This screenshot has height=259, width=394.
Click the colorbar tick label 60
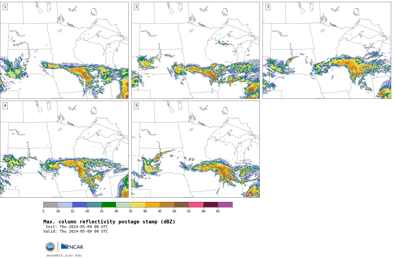point(203,211)
